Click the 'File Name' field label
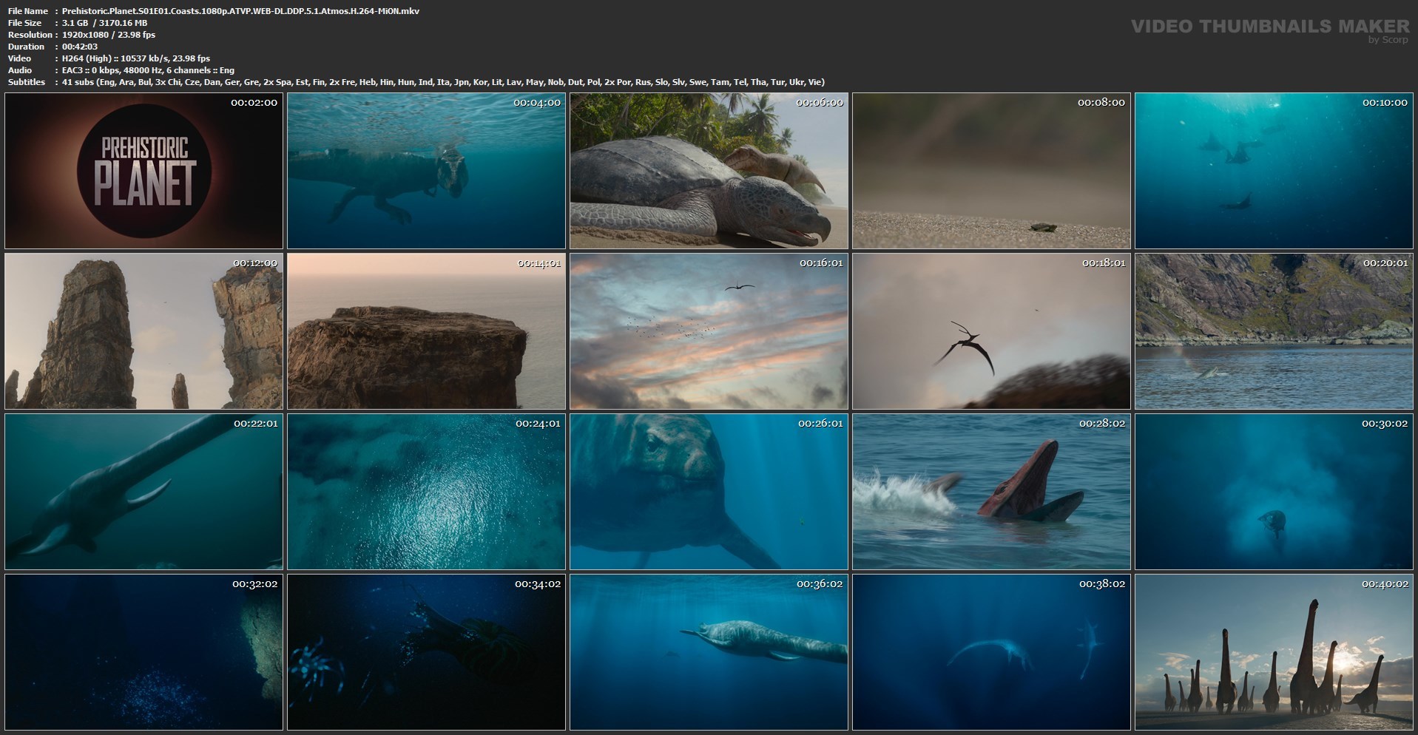The height and width of the screenshot is (735, 1418). [x=28, y=11]
